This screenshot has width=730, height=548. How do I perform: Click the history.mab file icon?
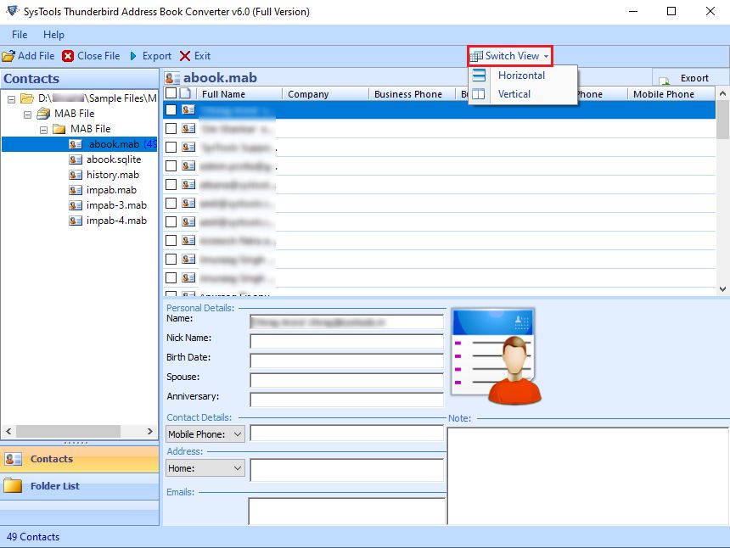coord(76,175)
